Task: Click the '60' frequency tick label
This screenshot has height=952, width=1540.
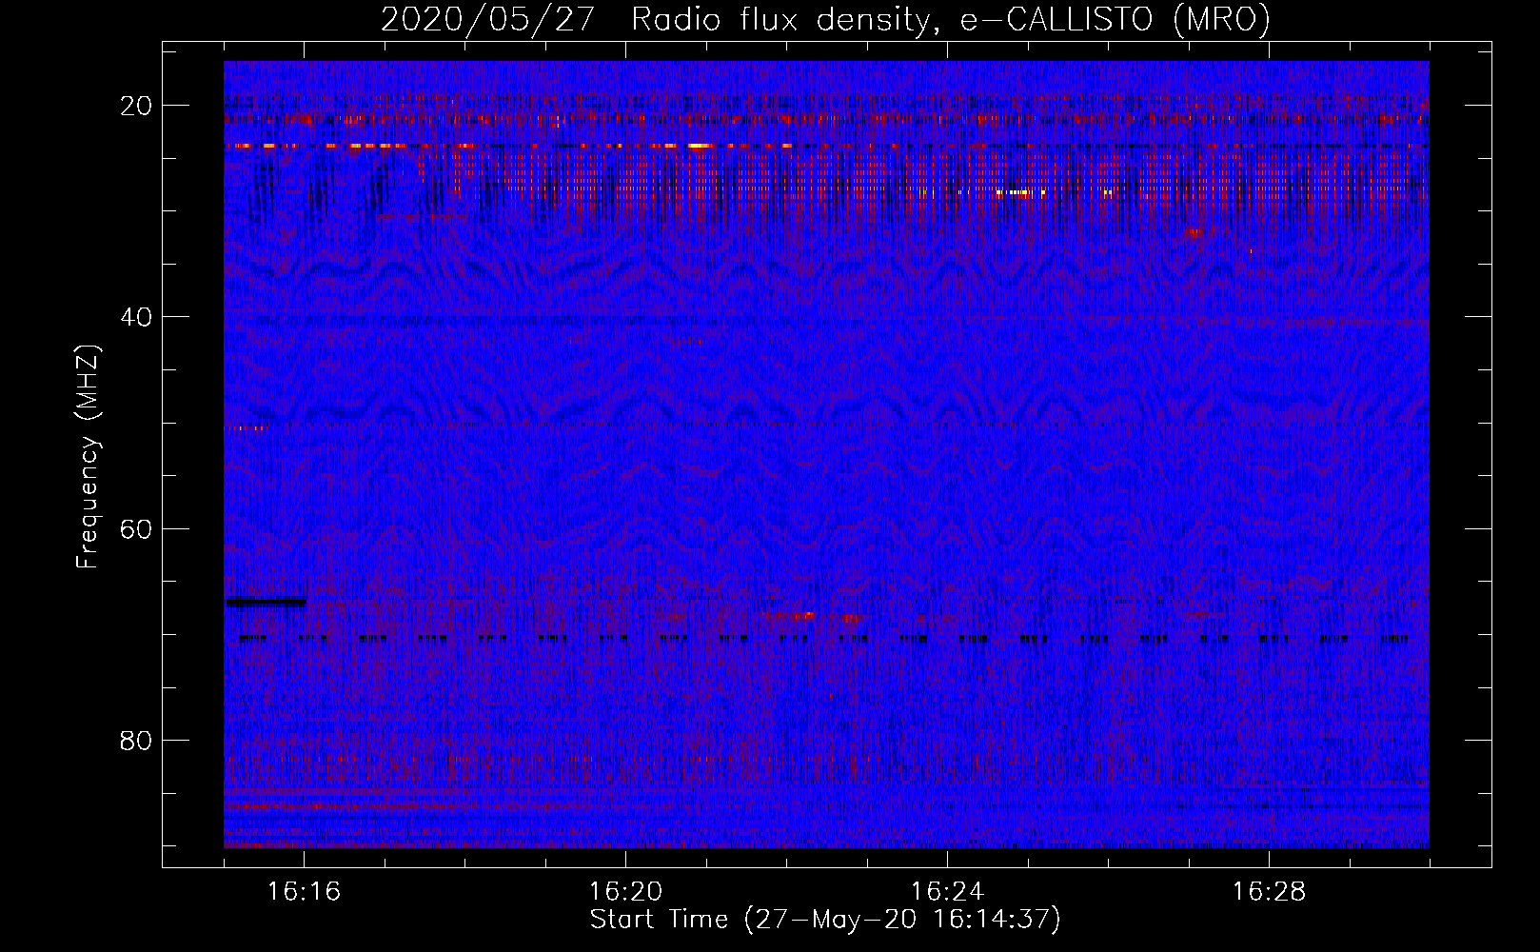Action: pyautogui.click(x=136, y=528)
